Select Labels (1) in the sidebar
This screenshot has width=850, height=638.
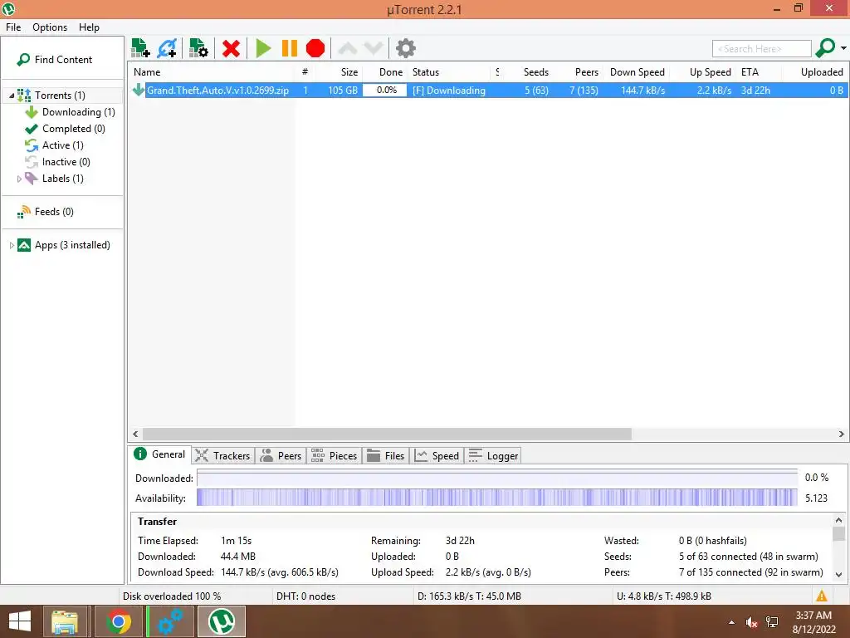point(63,179)
